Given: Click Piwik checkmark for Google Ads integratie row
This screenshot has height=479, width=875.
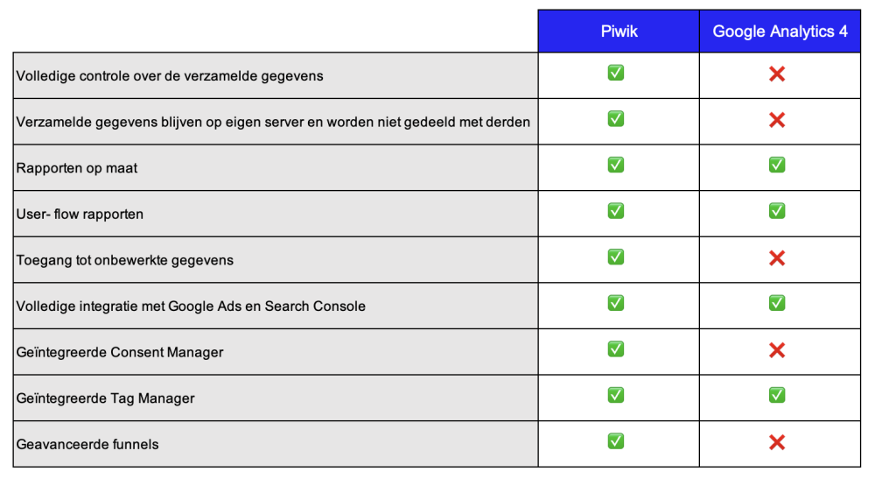Looking at the screenshot, I should click(615, 303).
